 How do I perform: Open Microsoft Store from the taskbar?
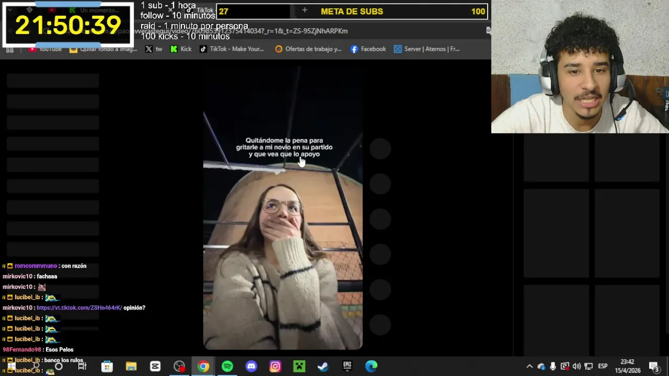(x=107, y=366)
